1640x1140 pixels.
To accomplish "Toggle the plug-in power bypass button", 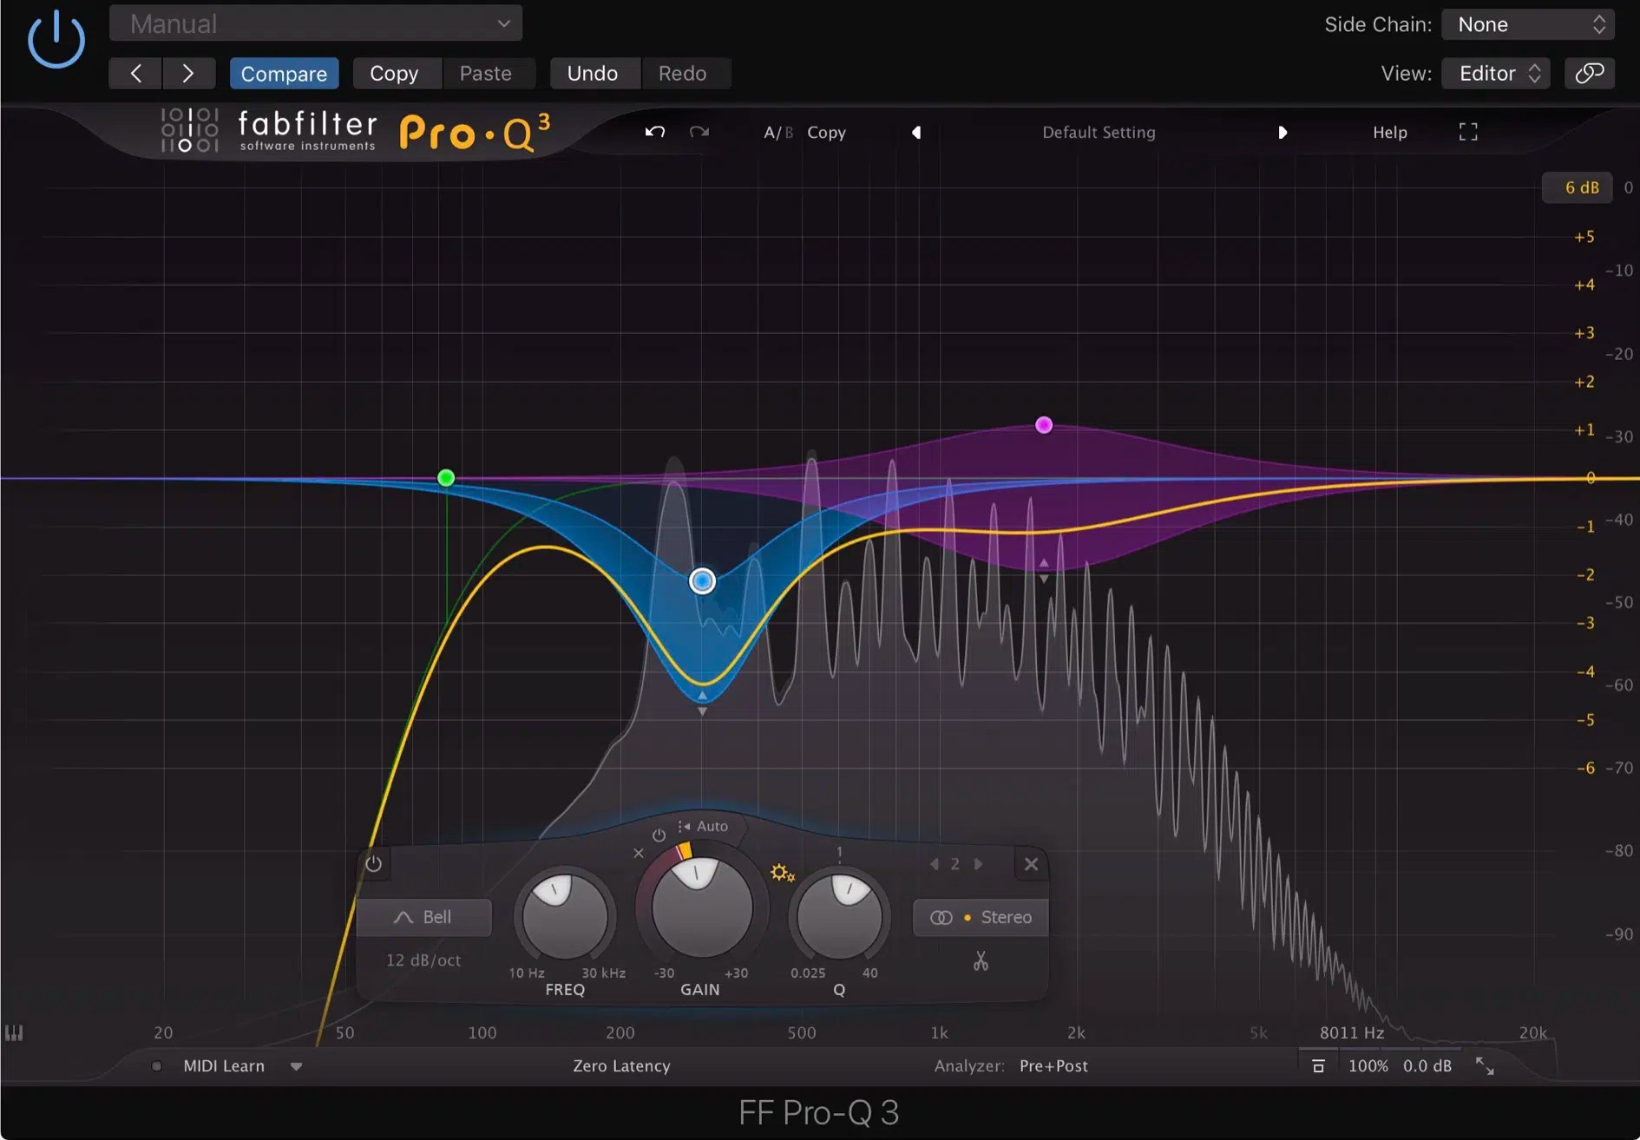I will [x=56, y=40].
